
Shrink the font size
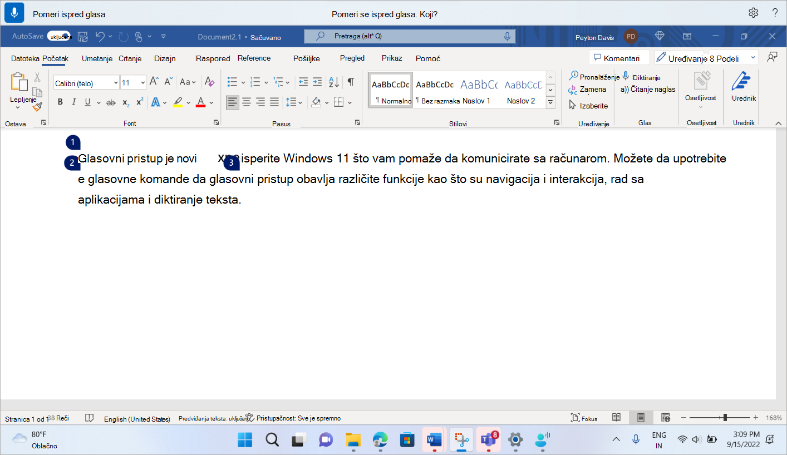tap(168, 82)
